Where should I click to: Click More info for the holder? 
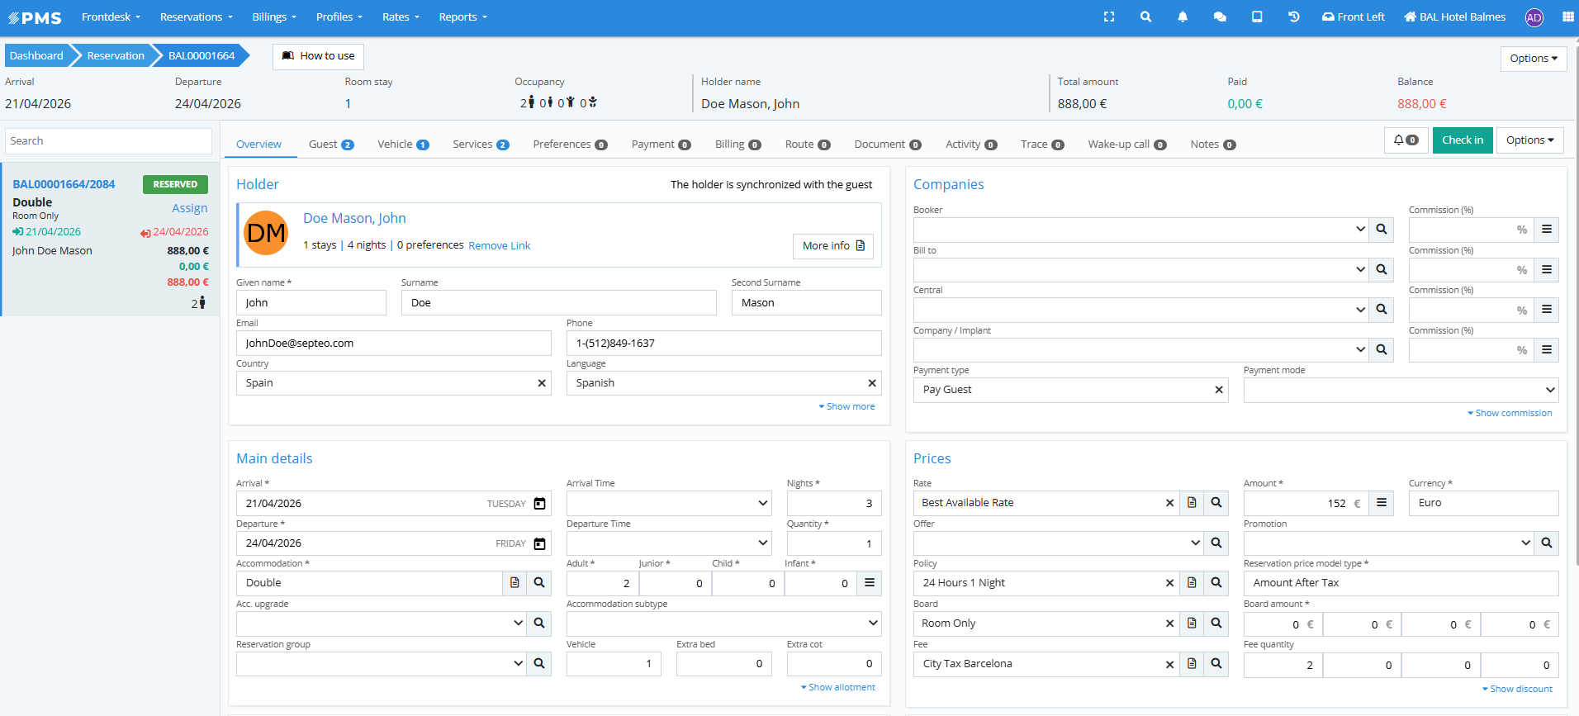[x=832, y=246]
